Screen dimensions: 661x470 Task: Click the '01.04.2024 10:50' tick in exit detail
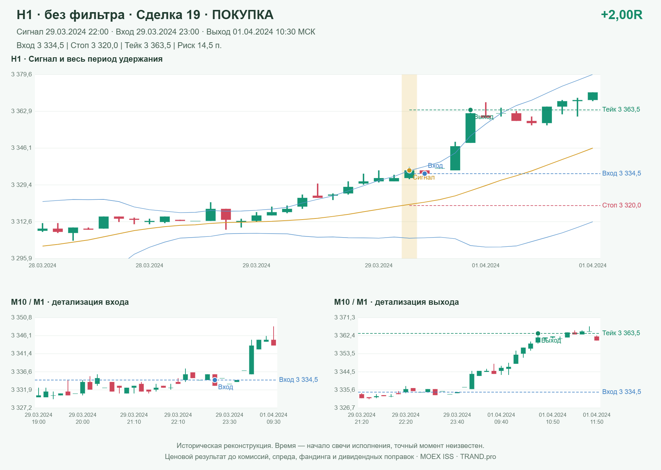coord(553,418)
